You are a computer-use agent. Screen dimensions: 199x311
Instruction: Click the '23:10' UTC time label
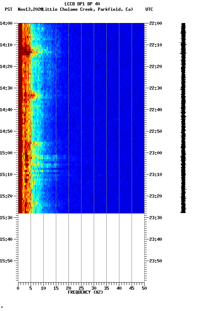coord(156,175)
